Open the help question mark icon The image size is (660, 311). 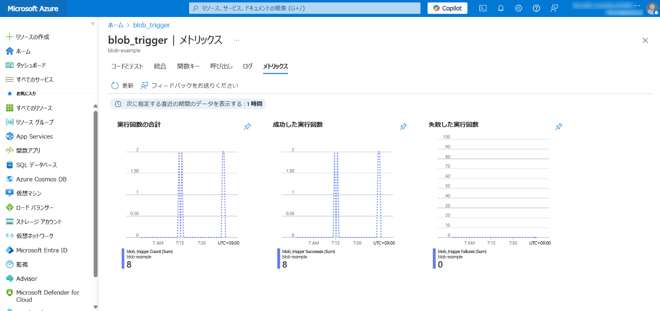(x=536, y=8)
